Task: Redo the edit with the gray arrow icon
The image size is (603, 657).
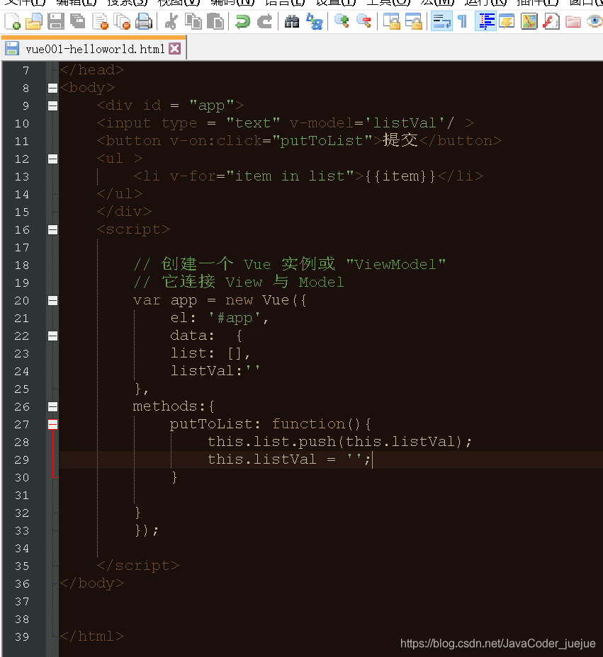Action: click(264, 21)
